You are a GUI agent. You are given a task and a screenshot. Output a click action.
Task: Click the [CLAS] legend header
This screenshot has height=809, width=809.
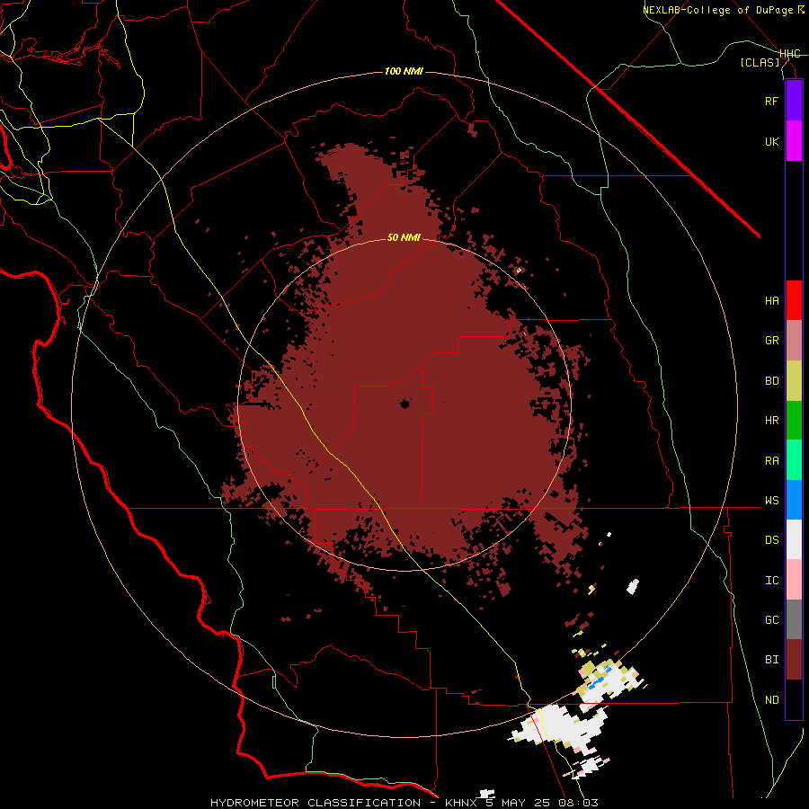[x=760, y=62]
